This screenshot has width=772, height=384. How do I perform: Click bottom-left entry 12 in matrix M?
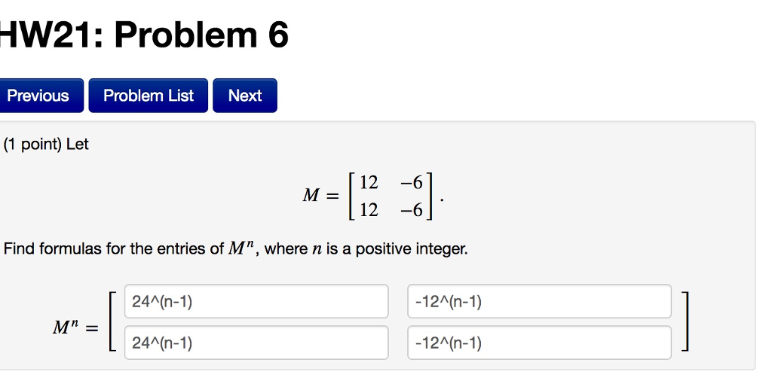click(369, 210)
